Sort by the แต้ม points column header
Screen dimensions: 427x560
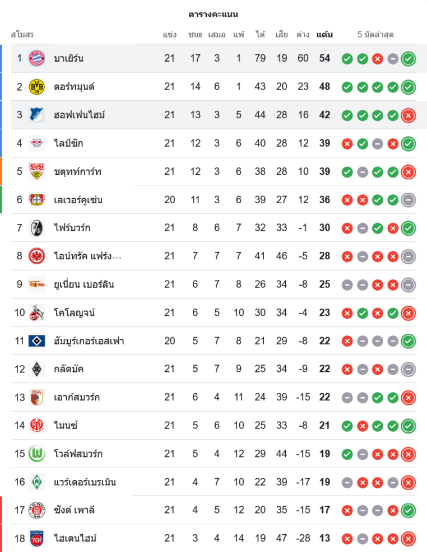tap(324, 35)
